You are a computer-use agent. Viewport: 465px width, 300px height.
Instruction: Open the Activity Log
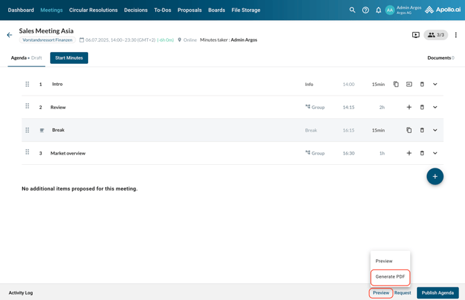(x=21, y=293)
